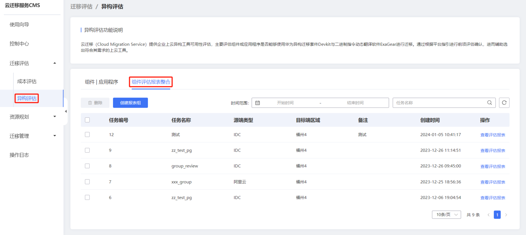Click the 创建时间 column header
Screen dimensions: 526x235
click(430, 120)
